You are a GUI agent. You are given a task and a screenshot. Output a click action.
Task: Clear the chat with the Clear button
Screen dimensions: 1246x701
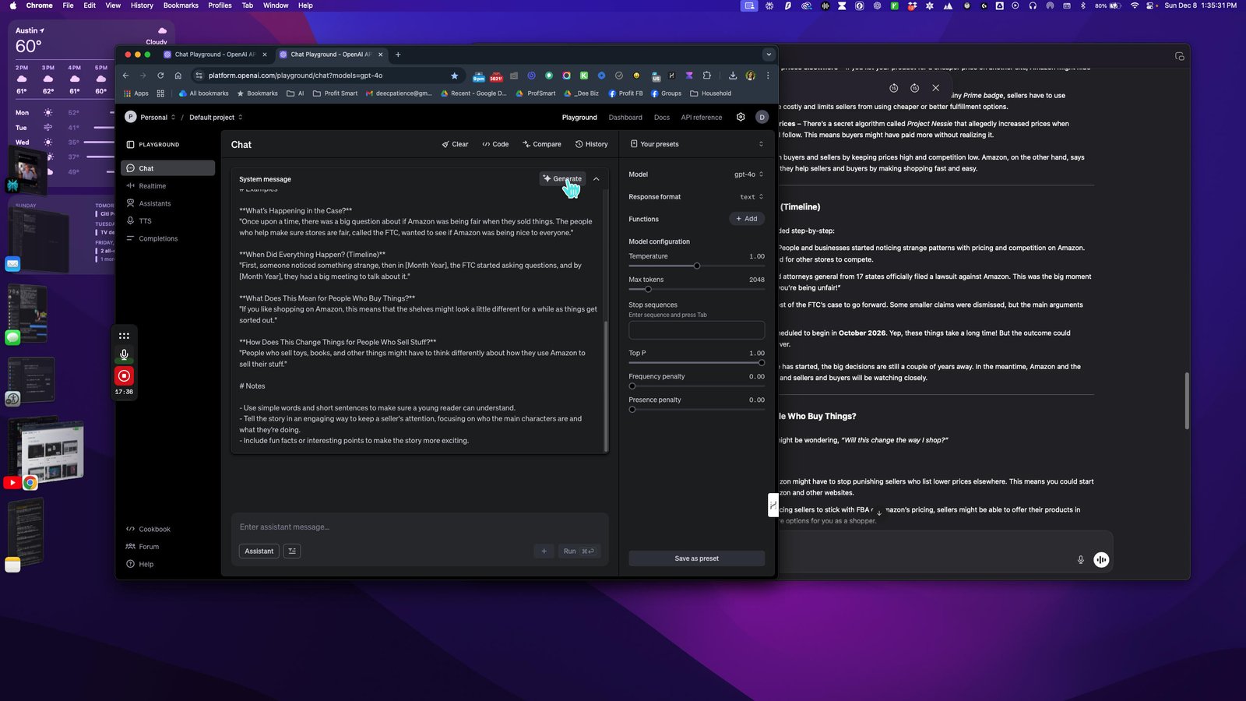456,144
